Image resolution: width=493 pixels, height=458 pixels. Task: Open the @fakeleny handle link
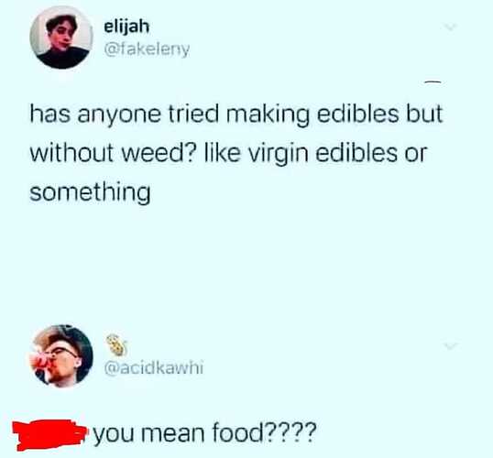pyautogui.click(x=147, y=49)
